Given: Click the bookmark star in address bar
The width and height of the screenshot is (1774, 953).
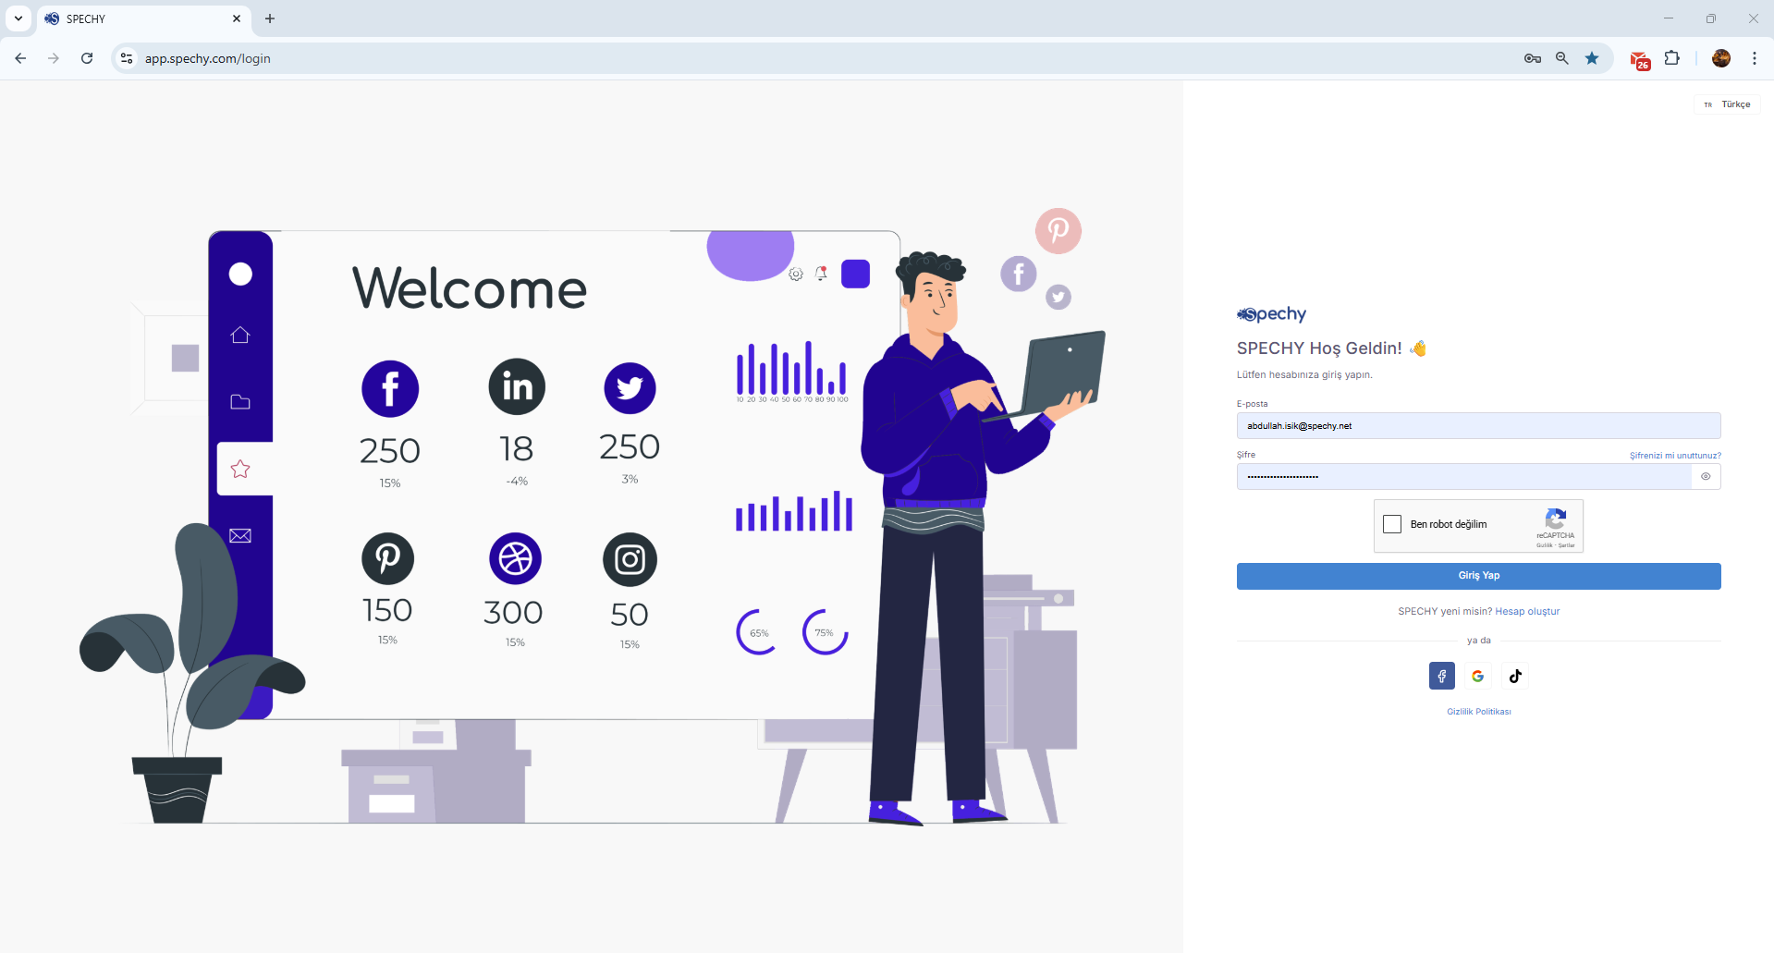Looking at the screenshot, I should [x=1592, y=58].
